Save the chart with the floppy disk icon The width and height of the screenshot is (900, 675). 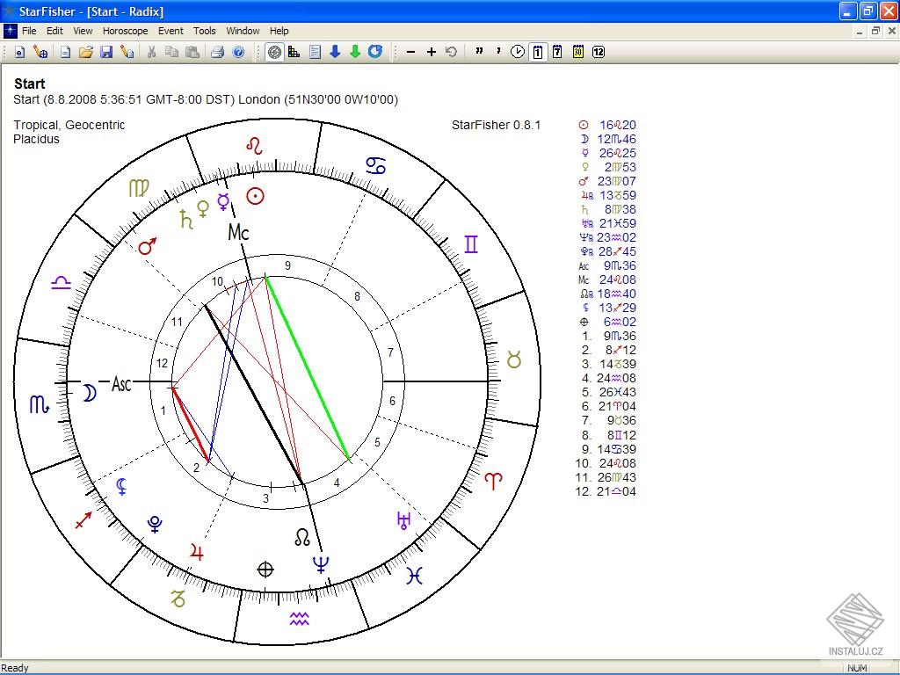[106, 52]
